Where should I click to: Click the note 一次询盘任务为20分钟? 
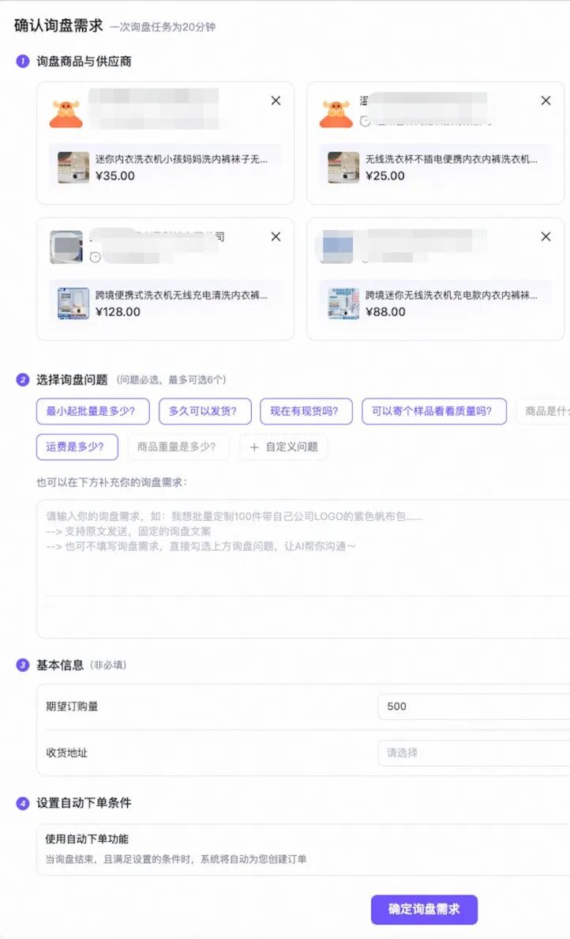pyautogui.click(x=163, y=27)
